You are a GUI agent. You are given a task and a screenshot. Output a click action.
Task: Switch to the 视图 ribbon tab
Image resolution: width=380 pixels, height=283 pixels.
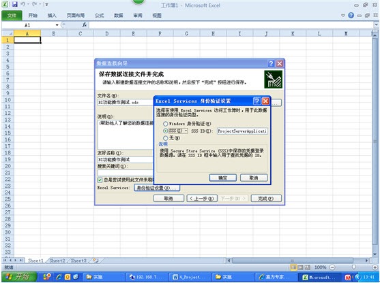coord(157,16)
